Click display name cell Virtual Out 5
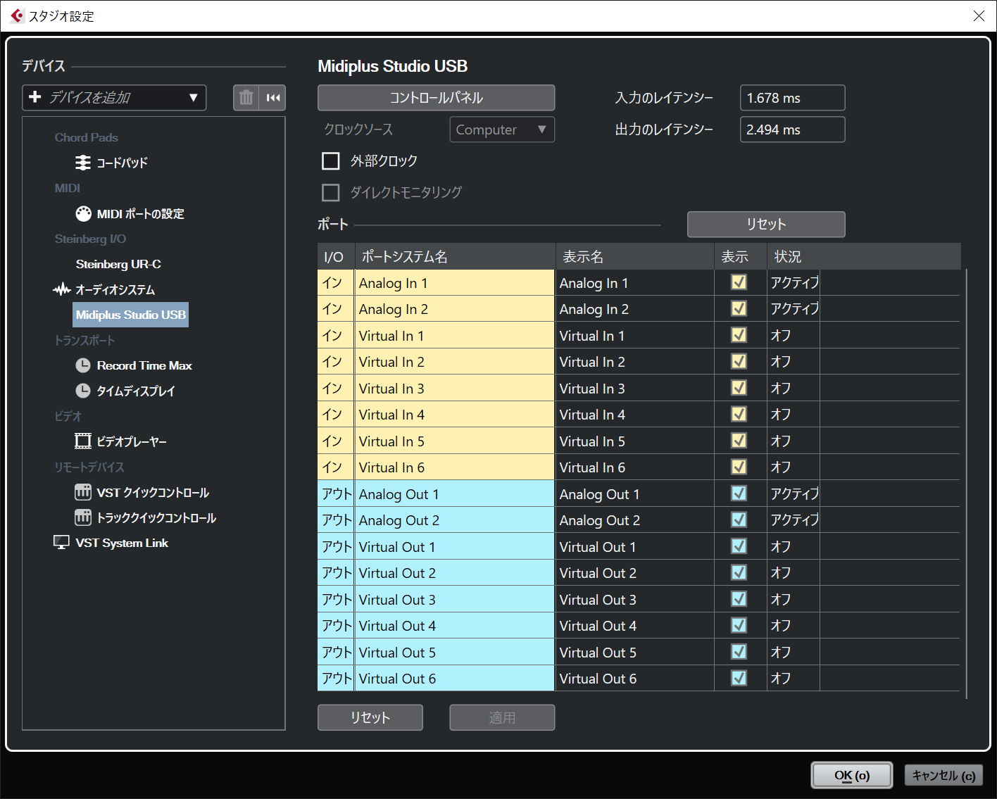Image resolution: width=997 pixels, height=799 pixels. pyautogui.click(x=635, y=653)
